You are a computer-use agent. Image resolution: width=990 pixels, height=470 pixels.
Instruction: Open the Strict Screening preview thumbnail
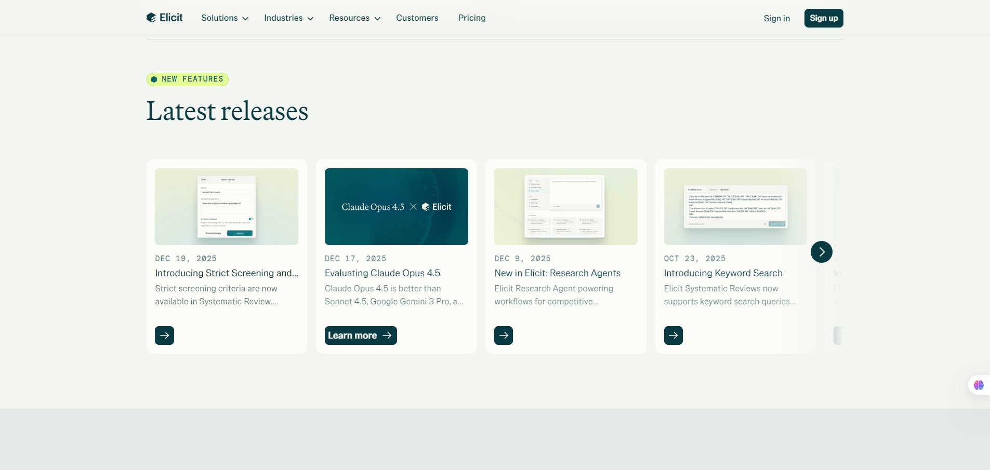(x=226, y=207)
